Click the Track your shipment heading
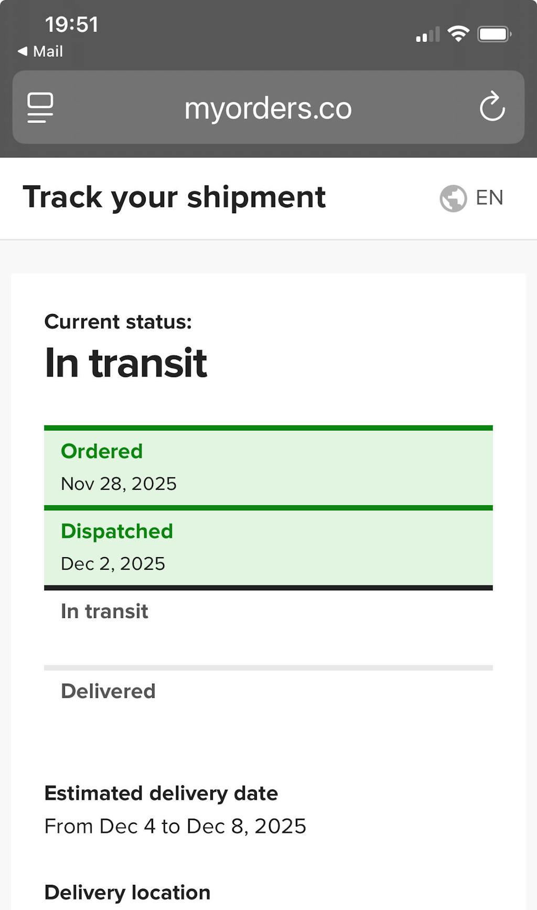The image size is (537, 910). 174,197
